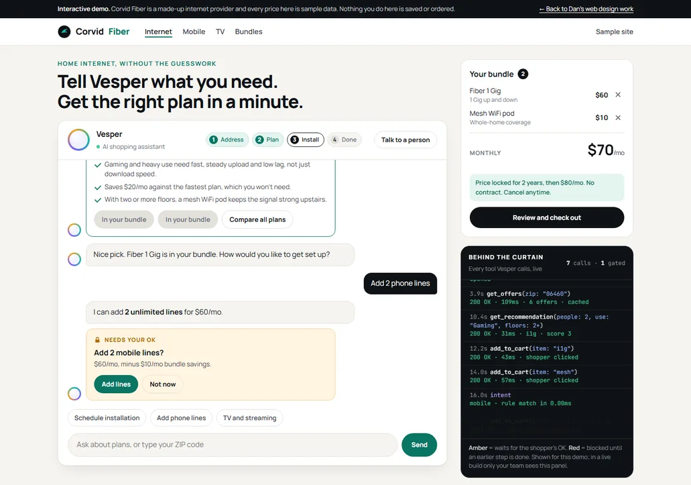Click the Nice pick Fiber 1 Gig message
Viewport: 691px width, 485px height.
pos(220,255)
